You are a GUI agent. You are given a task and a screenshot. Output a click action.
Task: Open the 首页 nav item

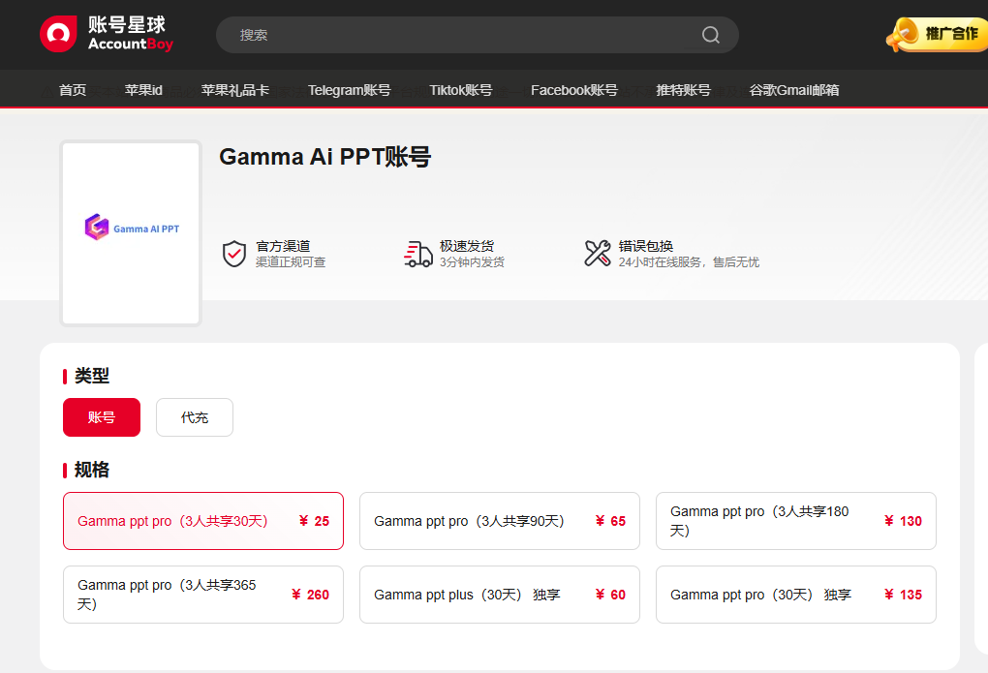pos(73,90)
